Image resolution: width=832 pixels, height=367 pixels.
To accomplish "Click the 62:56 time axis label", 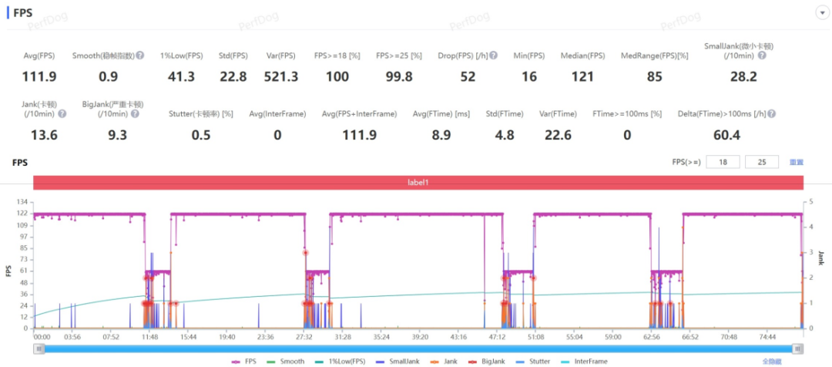I will coord(652,337).
